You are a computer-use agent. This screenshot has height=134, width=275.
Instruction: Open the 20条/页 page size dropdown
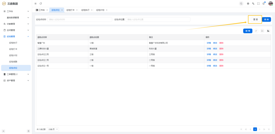pyautogui.click(x=53, y=129)
